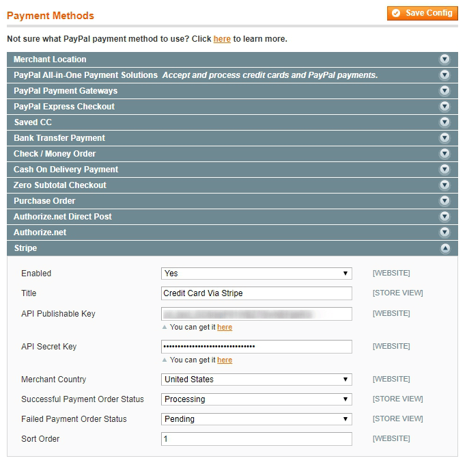Open the Merchant Country dropdown
Image resolution: width=467 pixels, height=465 pixels.
[x=257, y=380]
